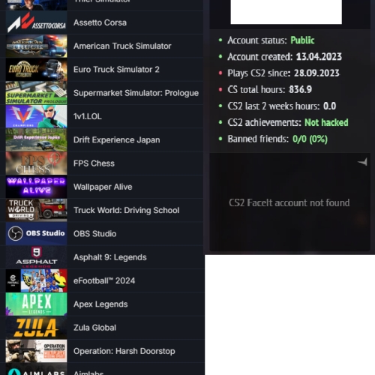Select Asphalt 9: Legends icon

click(x=36, y=257)
